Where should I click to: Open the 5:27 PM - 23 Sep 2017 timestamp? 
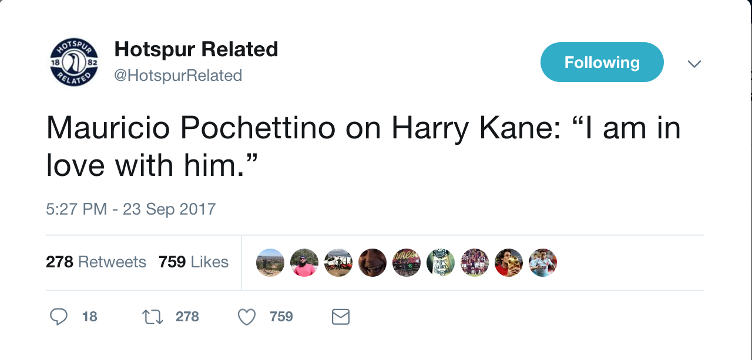click(x=131, y=209)
